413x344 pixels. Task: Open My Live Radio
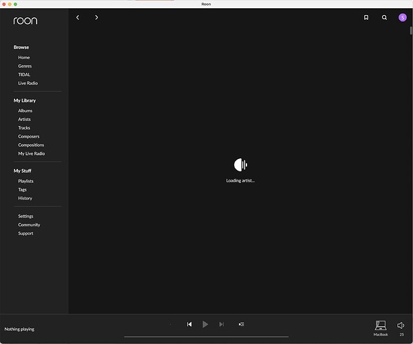tap(32, 153)
